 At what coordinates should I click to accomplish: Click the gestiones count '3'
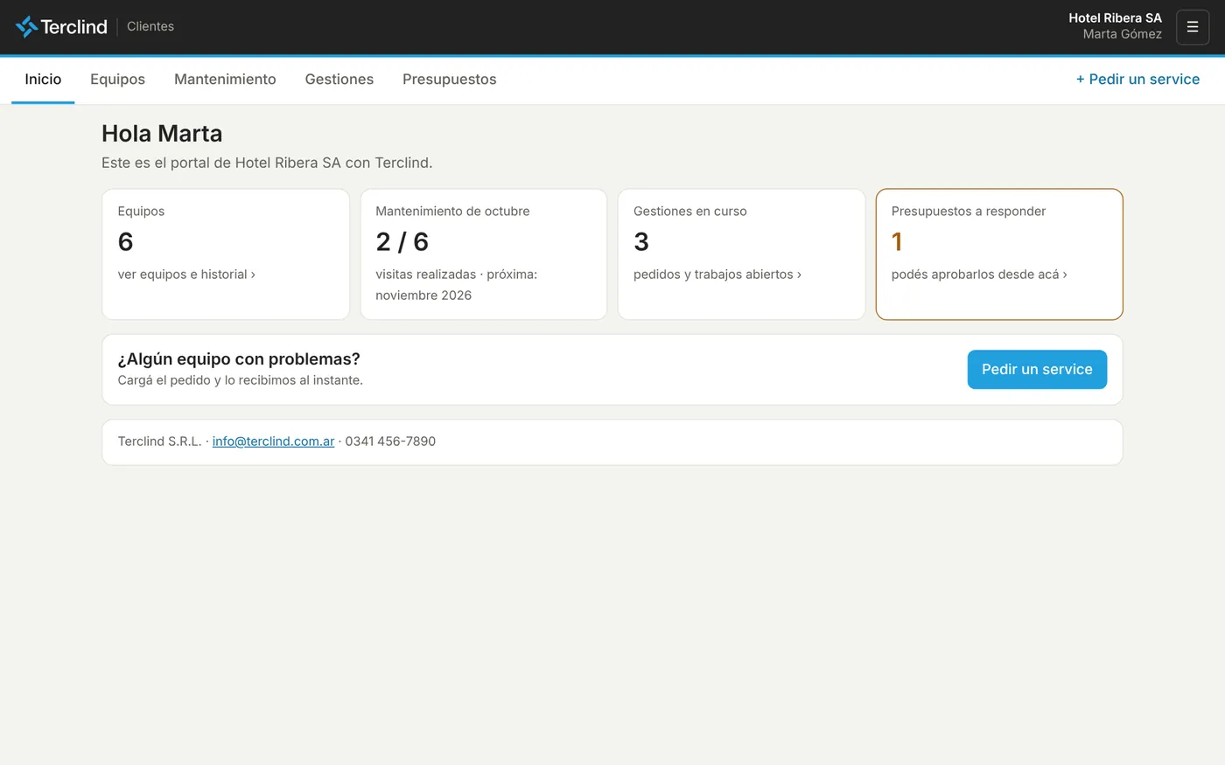tap(641, 241)
